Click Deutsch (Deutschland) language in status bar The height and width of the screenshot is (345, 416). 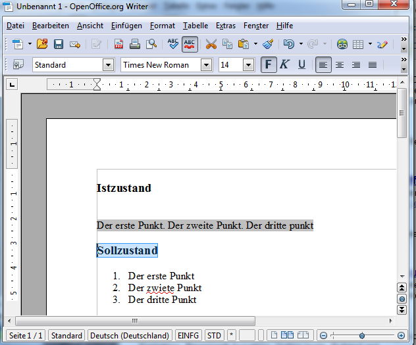click(130, 335)
